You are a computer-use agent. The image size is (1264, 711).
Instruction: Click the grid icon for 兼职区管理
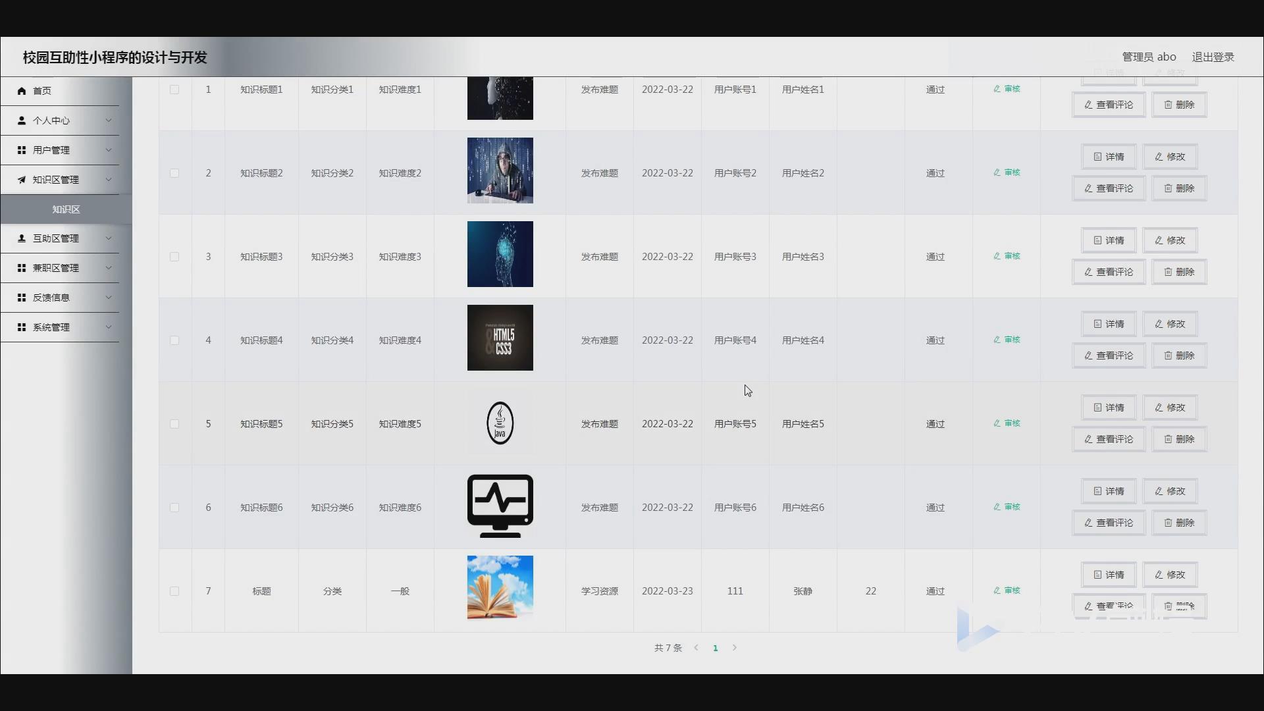point(22,268)
